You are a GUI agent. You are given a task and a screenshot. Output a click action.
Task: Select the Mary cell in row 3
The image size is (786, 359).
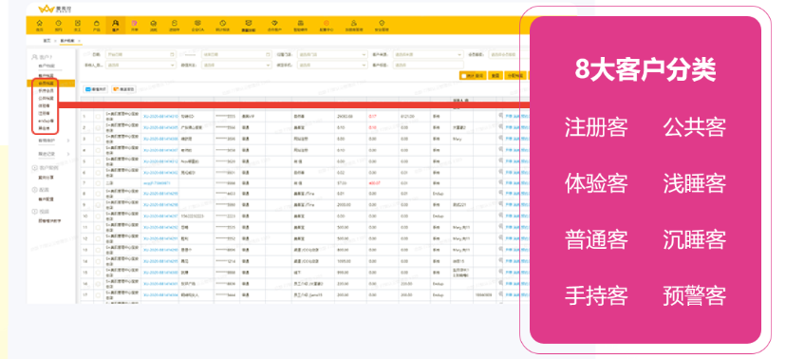click(457, 139)
